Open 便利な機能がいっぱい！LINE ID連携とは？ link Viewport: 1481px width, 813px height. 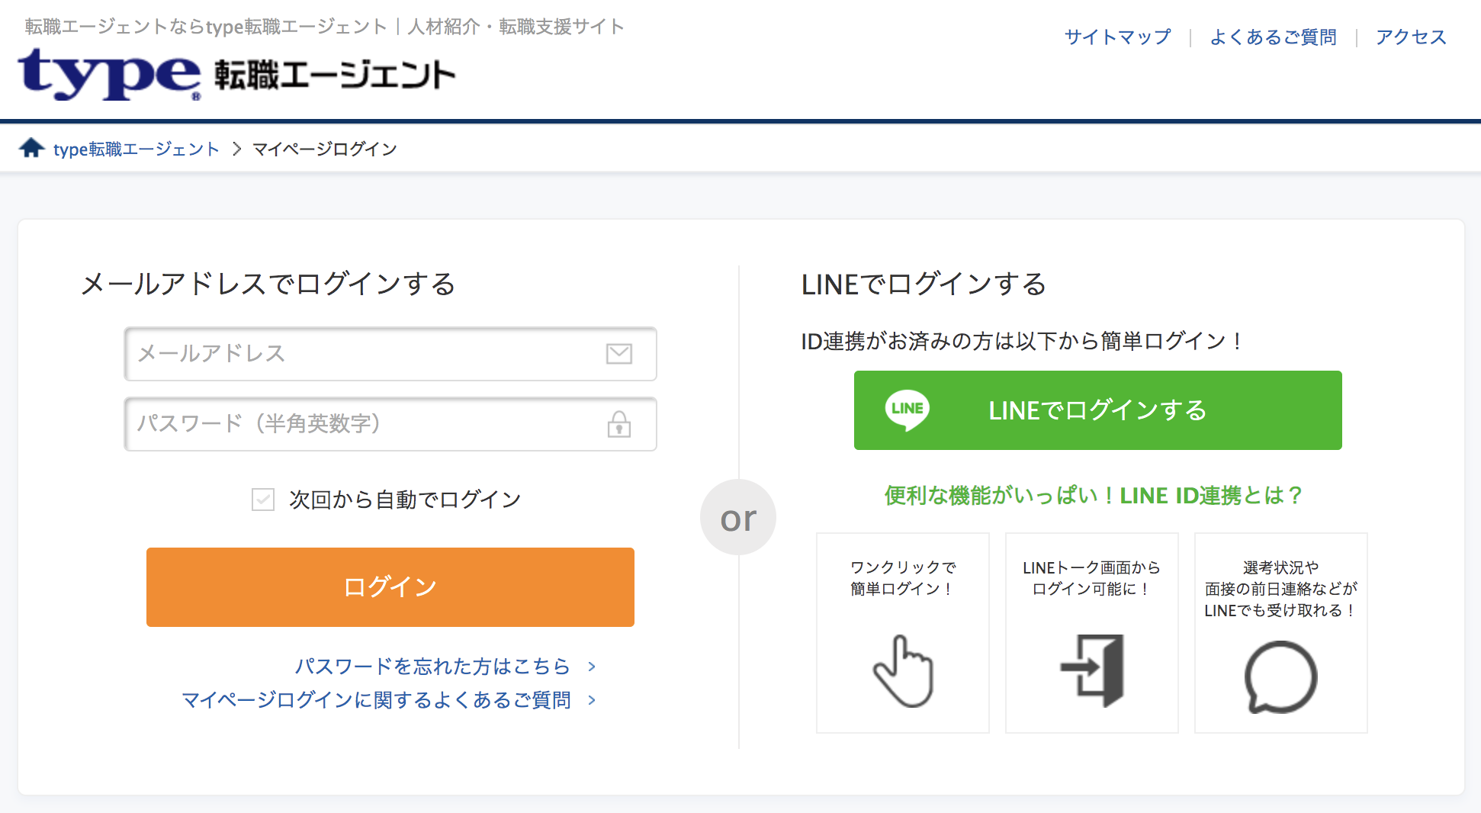[1094, 496]
